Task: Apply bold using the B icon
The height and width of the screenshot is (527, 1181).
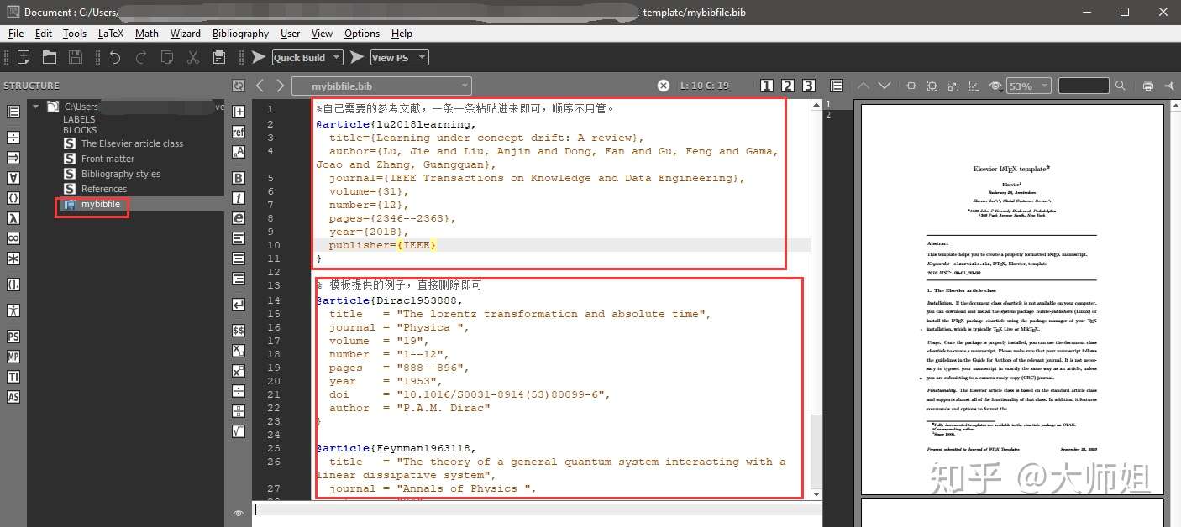Action: pyautogui.click(x=238, y=177)
